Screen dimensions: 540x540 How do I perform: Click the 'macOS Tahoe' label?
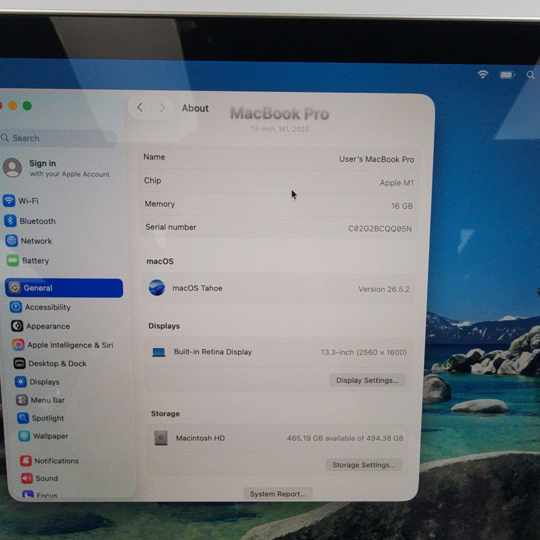click(x=197, y=288)
